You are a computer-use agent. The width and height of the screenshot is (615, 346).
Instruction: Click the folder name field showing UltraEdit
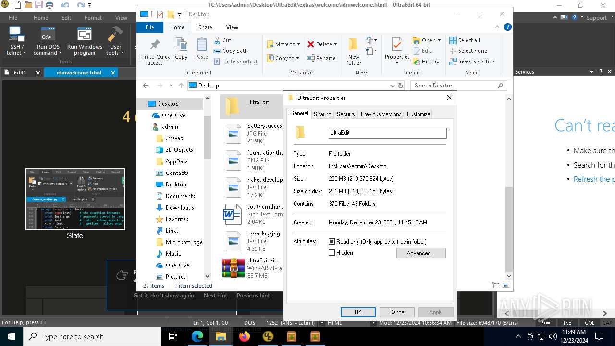[388, 133]
